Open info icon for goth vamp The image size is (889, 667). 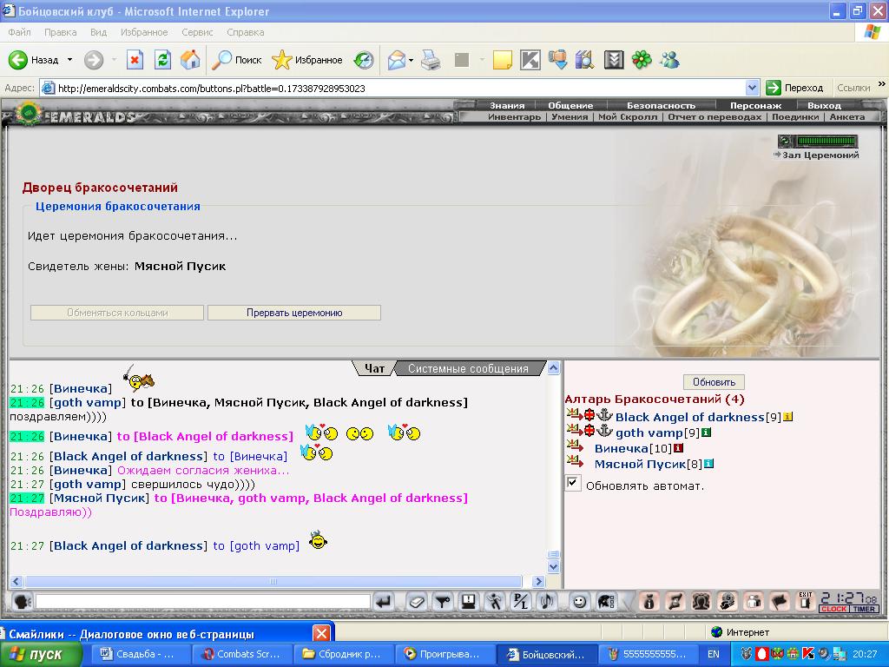tap(706, 433)
